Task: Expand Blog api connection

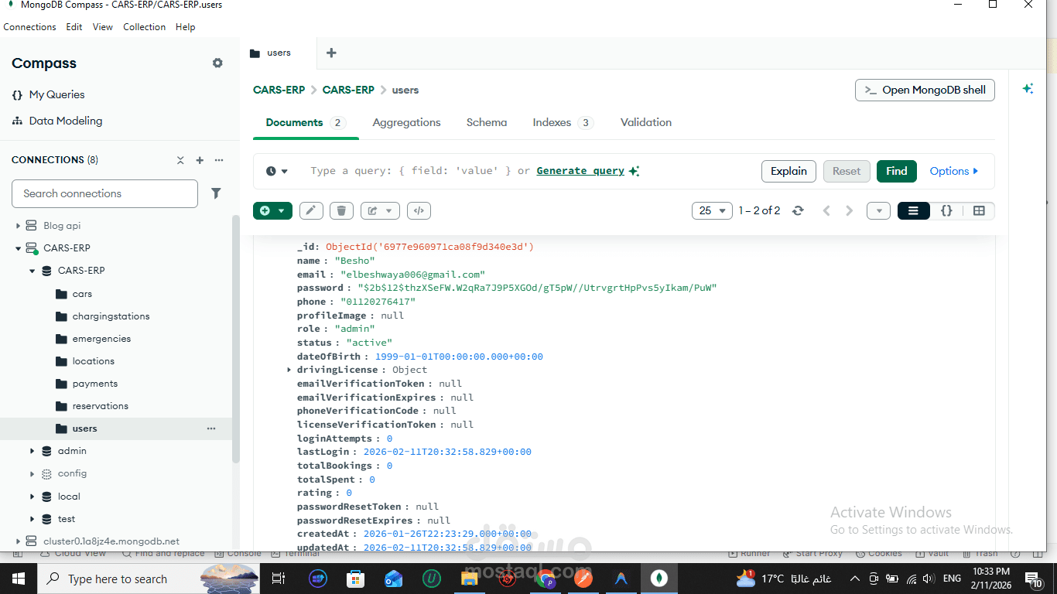Action: [x=18, y=226]
